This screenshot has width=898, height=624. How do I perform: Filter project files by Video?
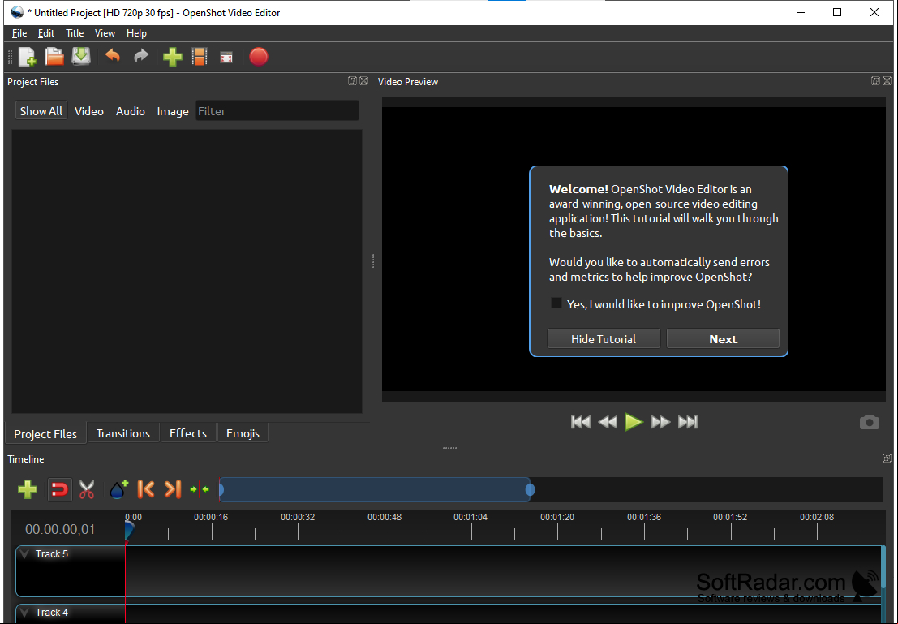(88, 111)
